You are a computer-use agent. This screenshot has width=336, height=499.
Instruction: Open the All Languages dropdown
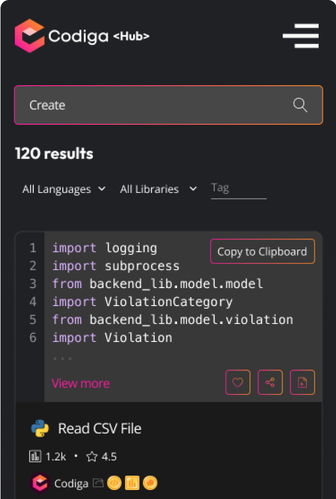pos(63,189)
